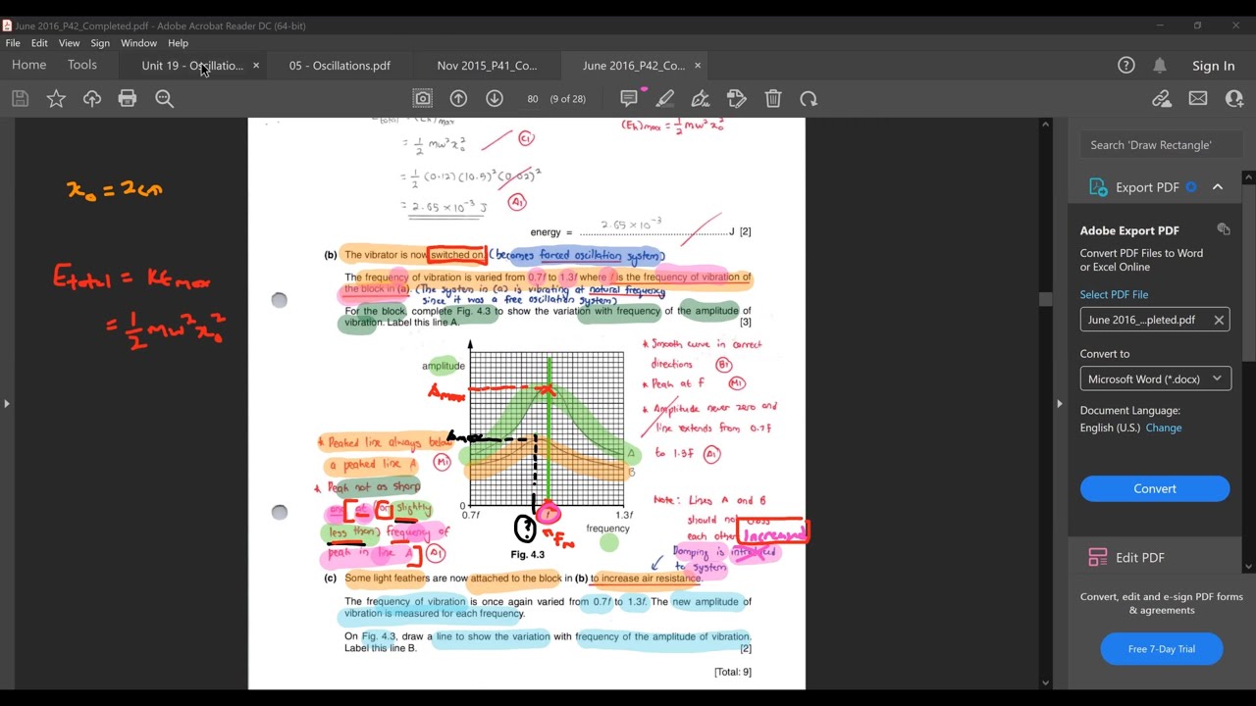Click the upper comment marker in left margin
This screenshot has height=706, width=1256.
(x=279, y=300)
